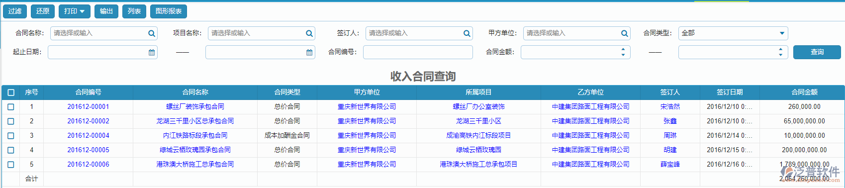The width and height of the screenshot is (845, 188).
Task: Sort by 甲方单位 column header
Action: tap(367, 93)
